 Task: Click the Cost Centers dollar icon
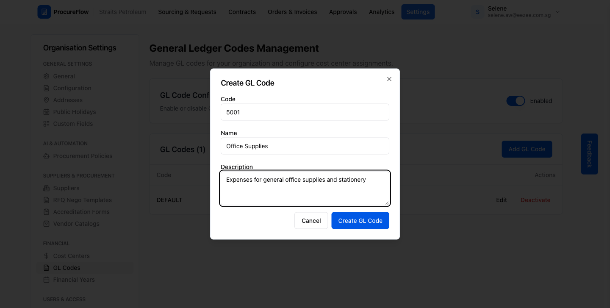[x=47, y=256]
